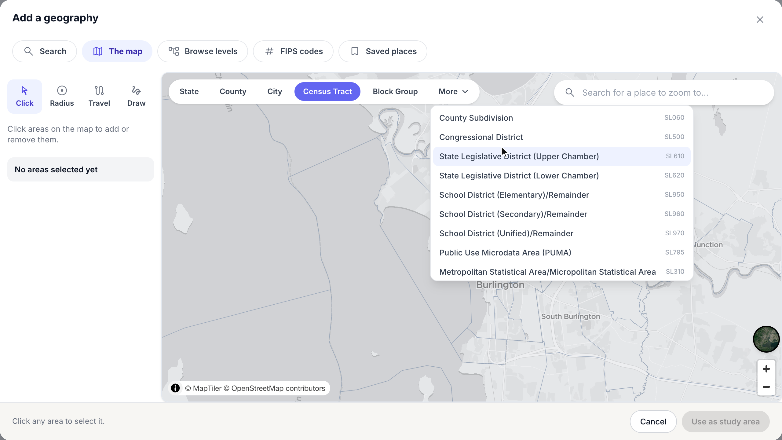The image size is (782, 440).
Task: Click the South Burlington map label
Action: click(x=571, y=316)
